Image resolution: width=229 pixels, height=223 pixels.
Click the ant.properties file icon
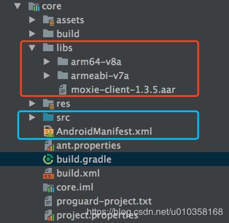tap(48, 146)
